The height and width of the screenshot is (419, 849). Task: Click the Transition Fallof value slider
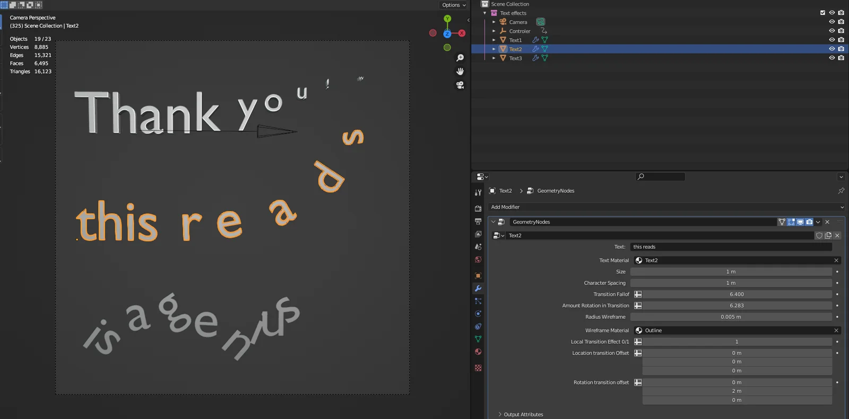tap(737, 295)
